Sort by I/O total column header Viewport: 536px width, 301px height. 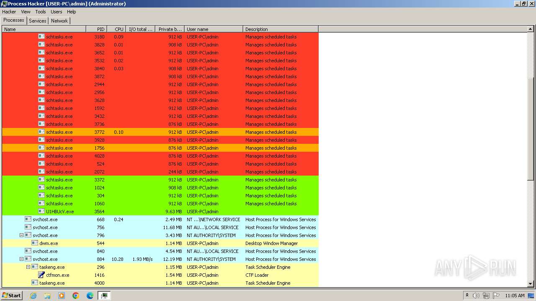pos(140,29)
